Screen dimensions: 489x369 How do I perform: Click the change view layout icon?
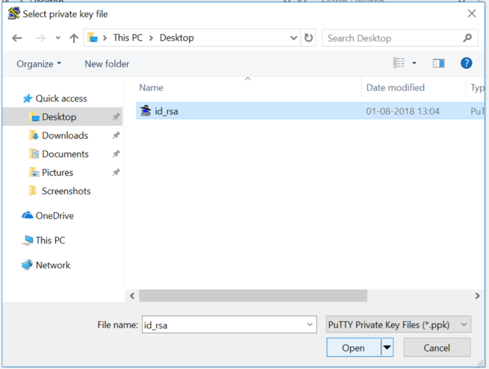pyautogui.click(x=399, y=63)
